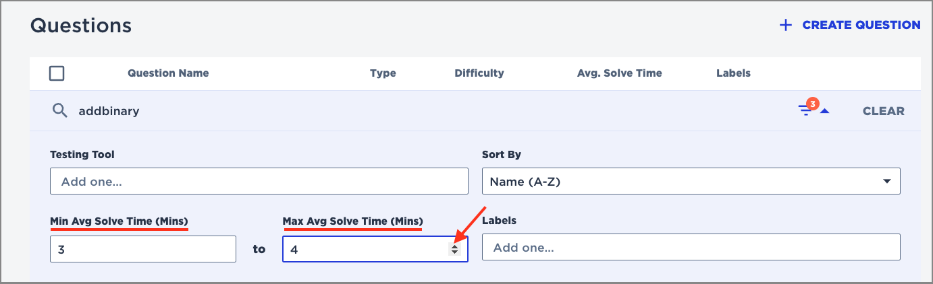Click the CREATE QUESTION link
933x284 pixels.
pos(861,25)
